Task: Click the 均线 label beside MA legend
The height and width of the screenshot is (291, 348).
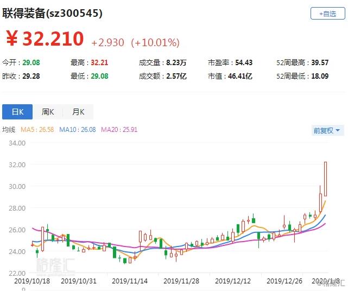Action: [9, 130]
